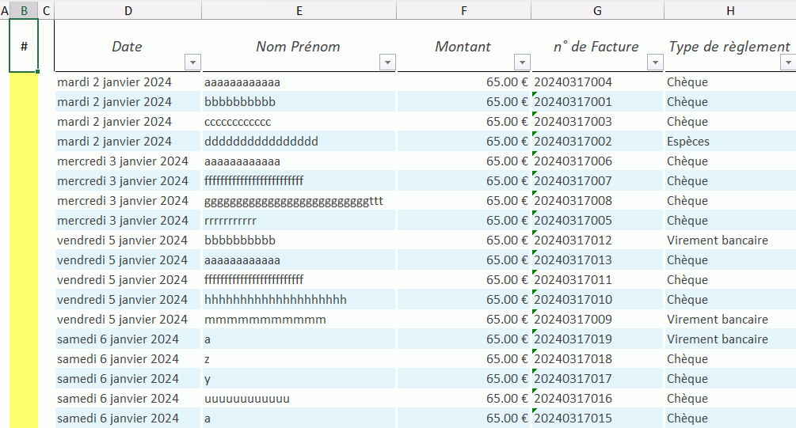The width and height of the screenshot is (796, 428).
Task: Select the Espèces payment type cell
Action: click(687, 142)
